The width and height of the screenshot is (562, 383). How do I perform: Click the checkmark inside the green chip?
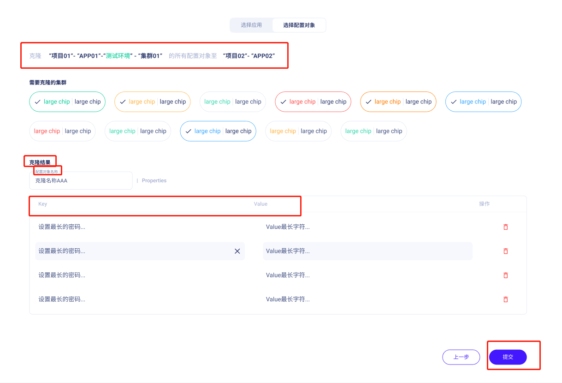point(38,102)
